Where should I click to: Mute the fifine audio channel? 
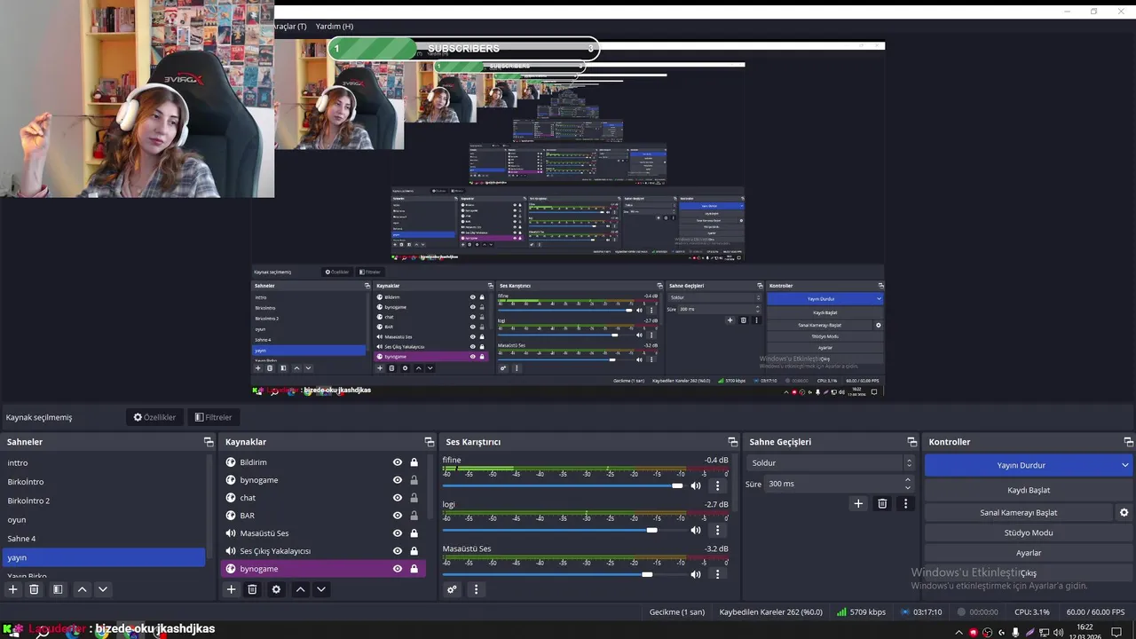pos(696,485)
